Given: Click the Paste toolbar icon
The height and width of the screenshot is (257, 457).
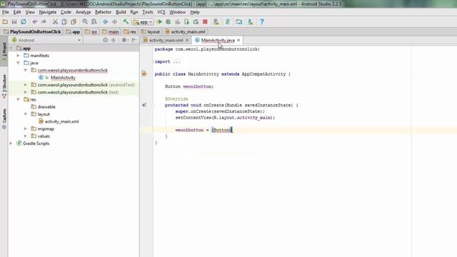Looking at the screenshot, I should tap(74, 22).
